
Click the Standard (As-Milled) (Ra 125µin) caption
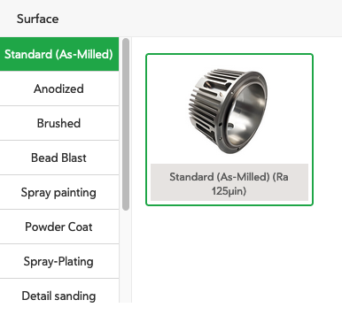[229, 184]
